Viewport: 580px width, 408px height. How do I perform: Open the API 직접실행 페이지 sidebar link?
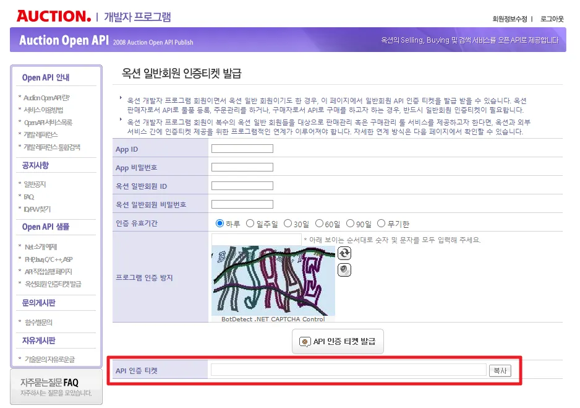(x=48, y=272)
